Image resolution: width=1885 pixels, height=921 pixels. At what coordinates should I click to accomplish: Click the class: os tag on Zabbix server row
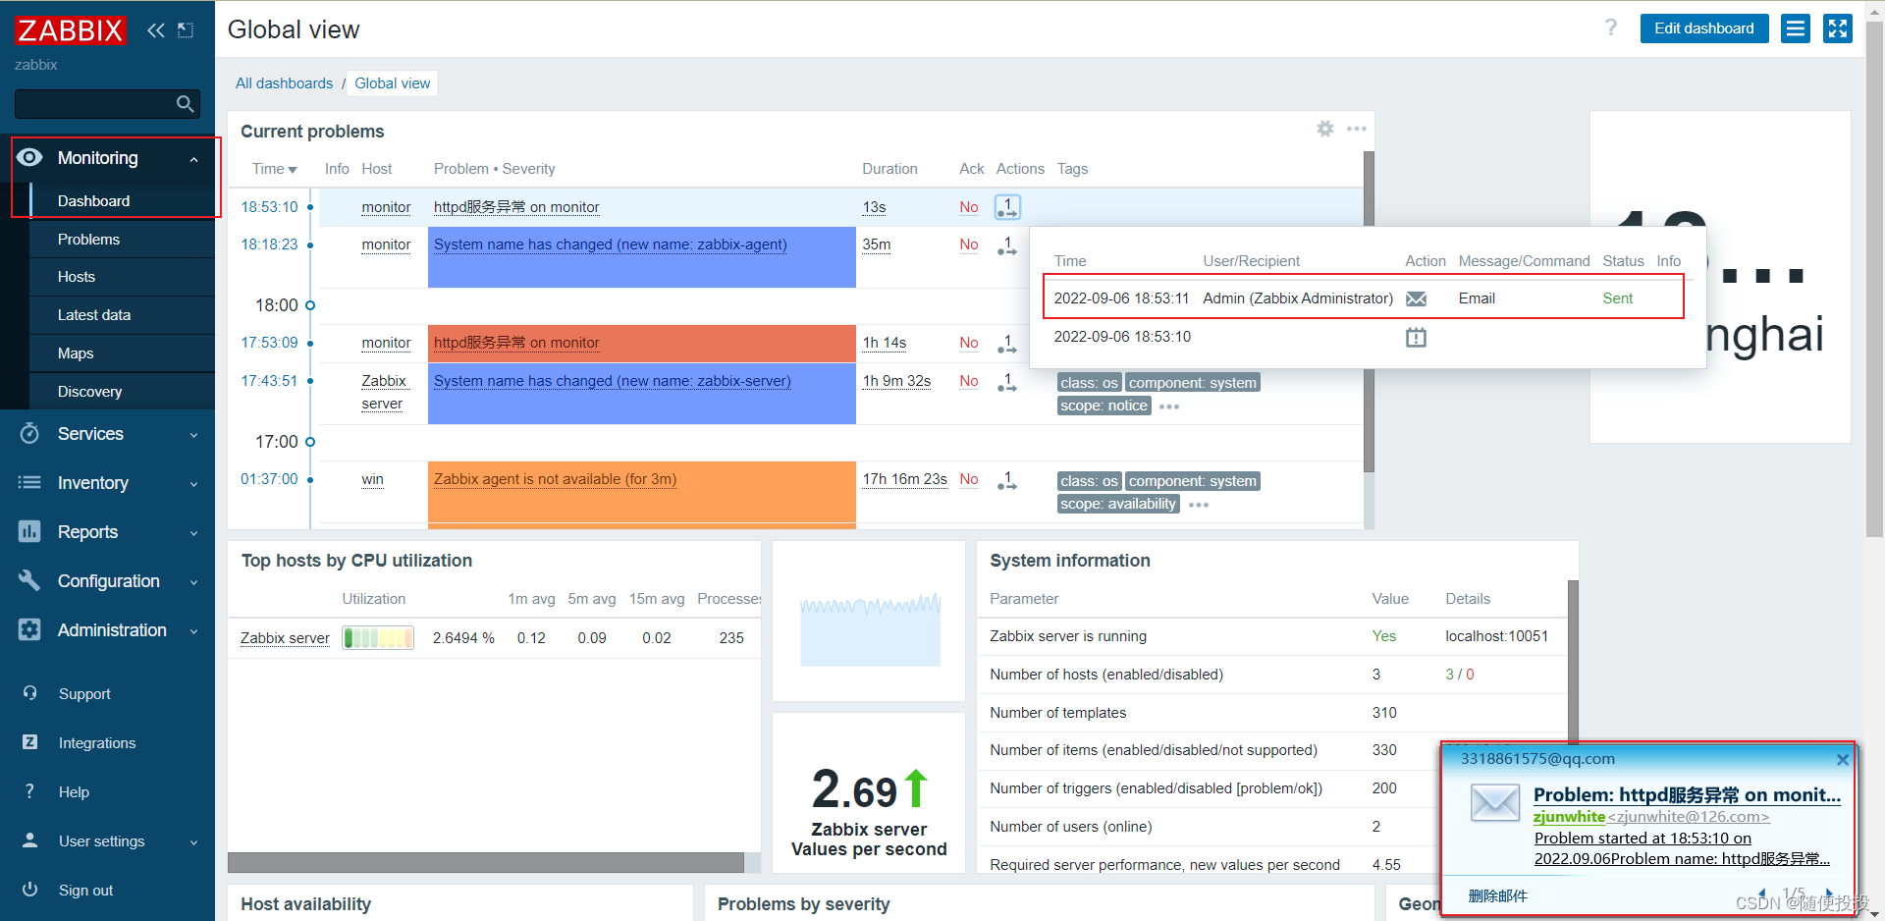pos(1089,383)
